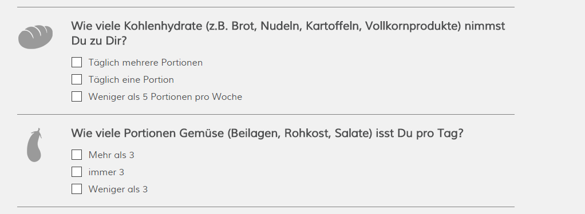Click the divider line between both questions
The width and height of the screenshot is (585, 214).
266,114
